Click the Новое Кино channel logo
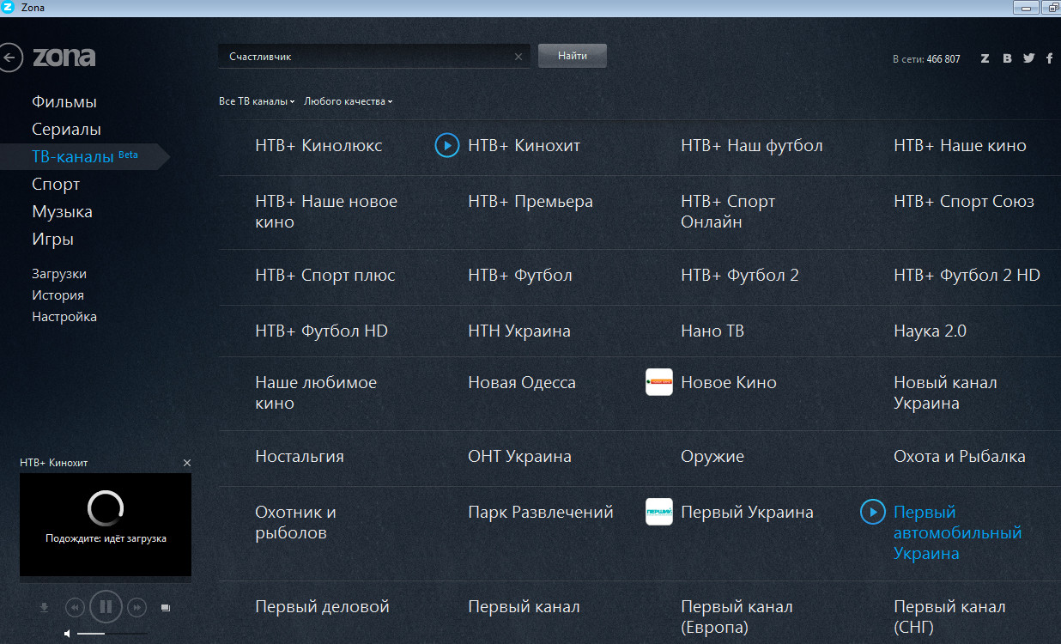The width and height of the screenshot is (1061, 644). click(658, 382)
